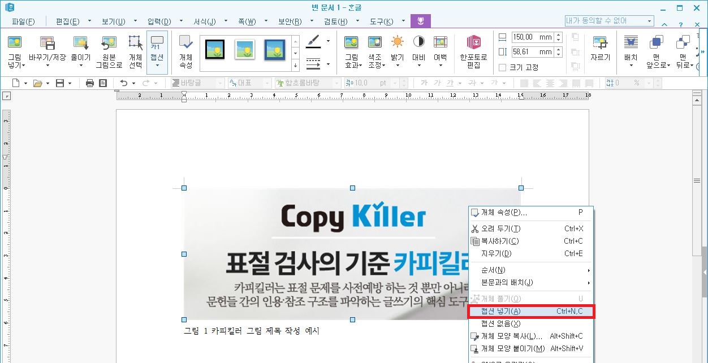Choose 개체 모양 붙이기 in context menu

point(531,348)
